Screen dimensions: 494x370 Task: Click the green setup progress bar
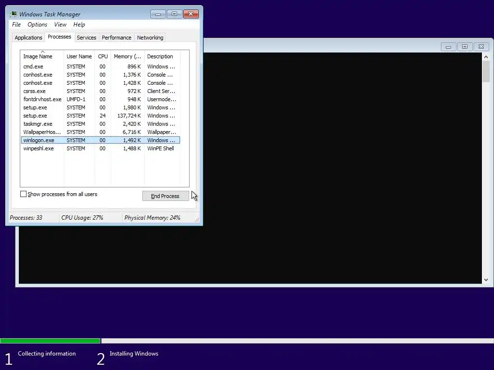(50, 341)
